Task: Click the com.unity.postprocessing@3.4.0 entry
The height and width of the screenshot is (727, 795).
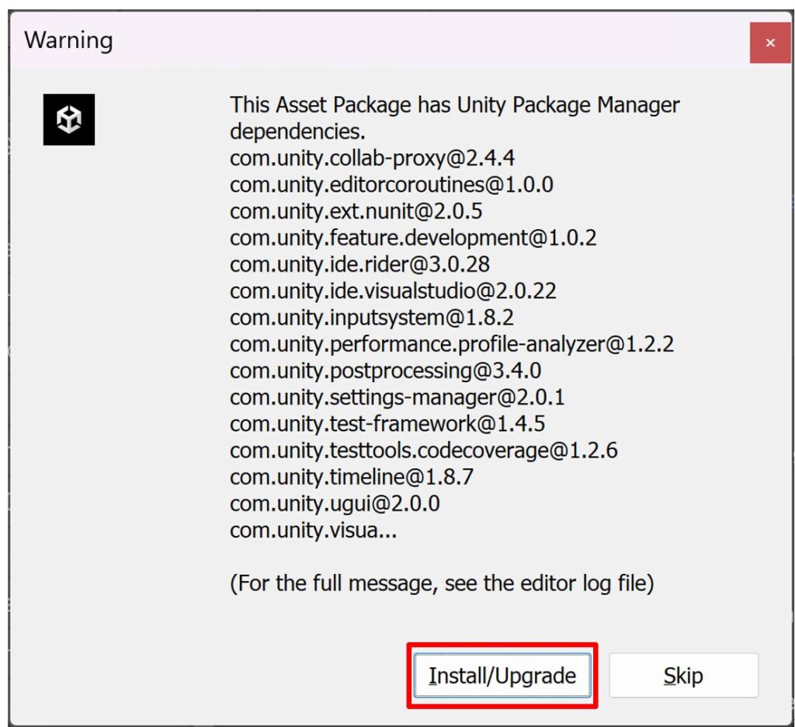Action: click(385, 370)
